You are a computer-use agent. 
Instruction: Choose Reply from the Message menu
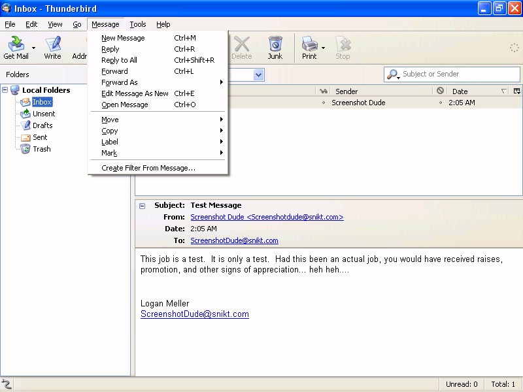[x=158, y=49]
